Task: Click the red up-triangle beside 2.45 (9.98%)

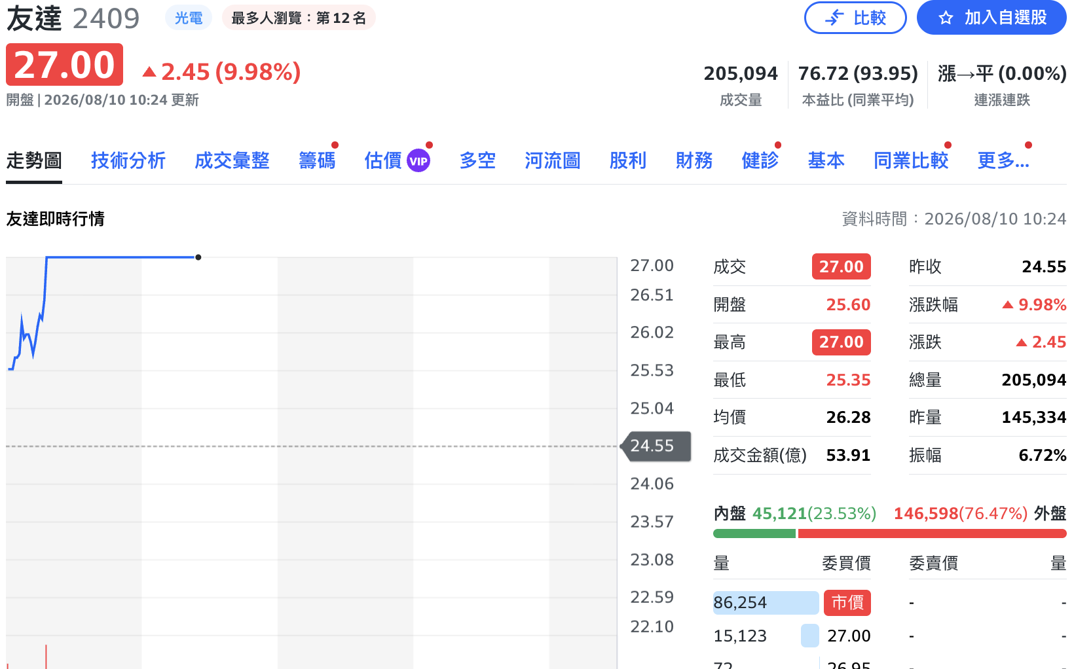Action: coord(149,71)
